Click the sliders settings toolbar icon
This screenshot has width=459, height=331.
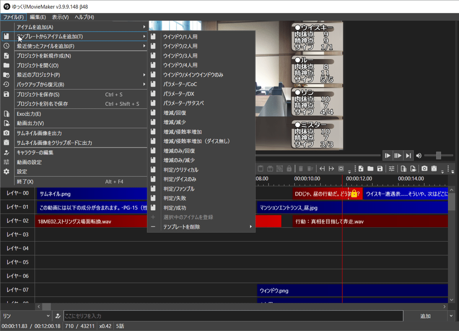tap(392, 169)
